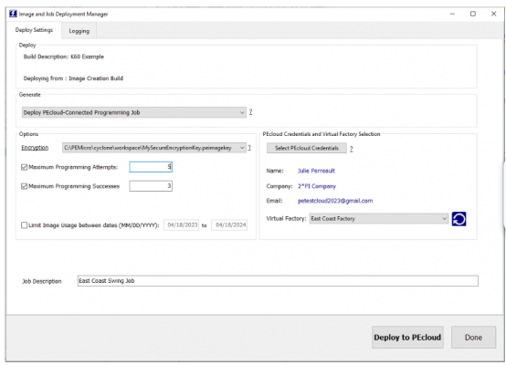506x365 pixels.
Task: Minimize the Deployment Manager window
Action: tap(452, 14)
